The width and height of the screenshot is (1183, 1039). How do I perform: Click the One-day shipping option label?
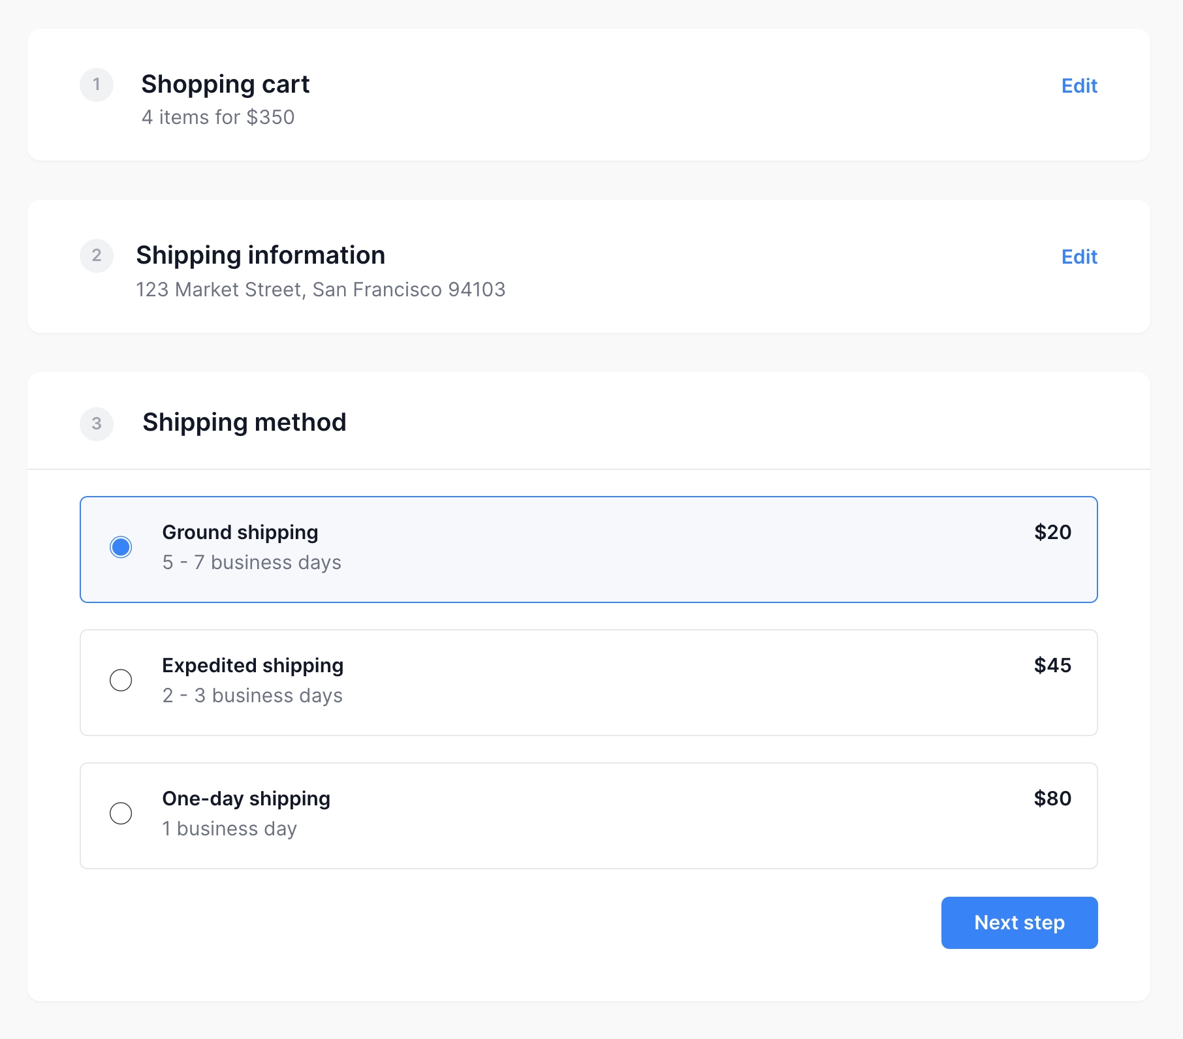246,798
